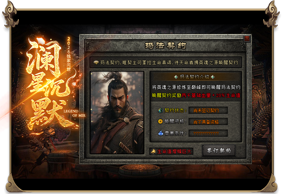This screenshot has width=282, height=194.
Task: Click the red reward text 两千基础血量+20%生命值
Action: (211, 95)
